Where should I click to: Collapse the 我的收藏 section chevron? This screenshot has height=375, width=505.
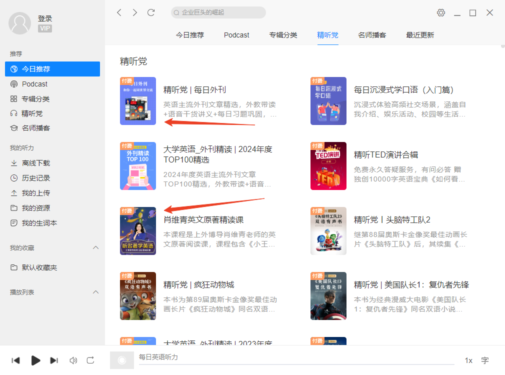coord(95,247)
